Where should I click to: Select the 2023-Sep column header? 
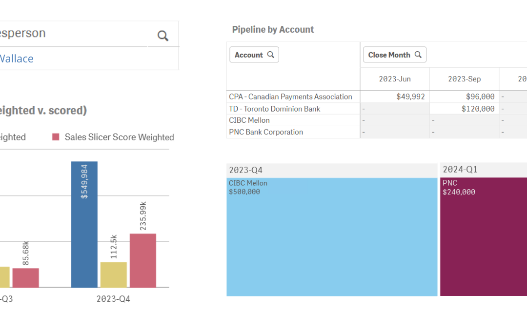465,79
